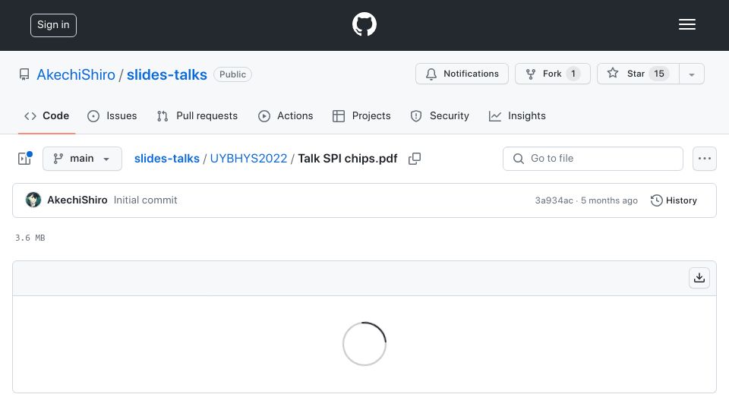Screen dimensions: 729x410
Task: Open AkechiShiro owner profile link
Action: (x=76, y=74)
